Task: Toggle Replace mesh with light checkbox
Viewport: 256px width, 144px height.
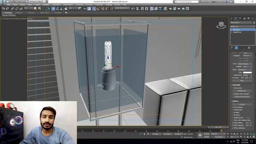Action: pyautogui.click(x=233, y=94)
